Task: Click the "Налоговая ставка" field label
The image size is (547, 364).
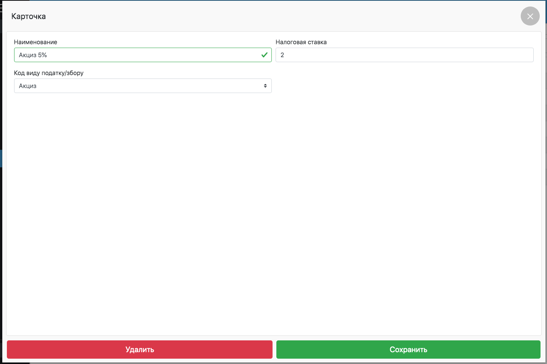Action: [301, 42]
